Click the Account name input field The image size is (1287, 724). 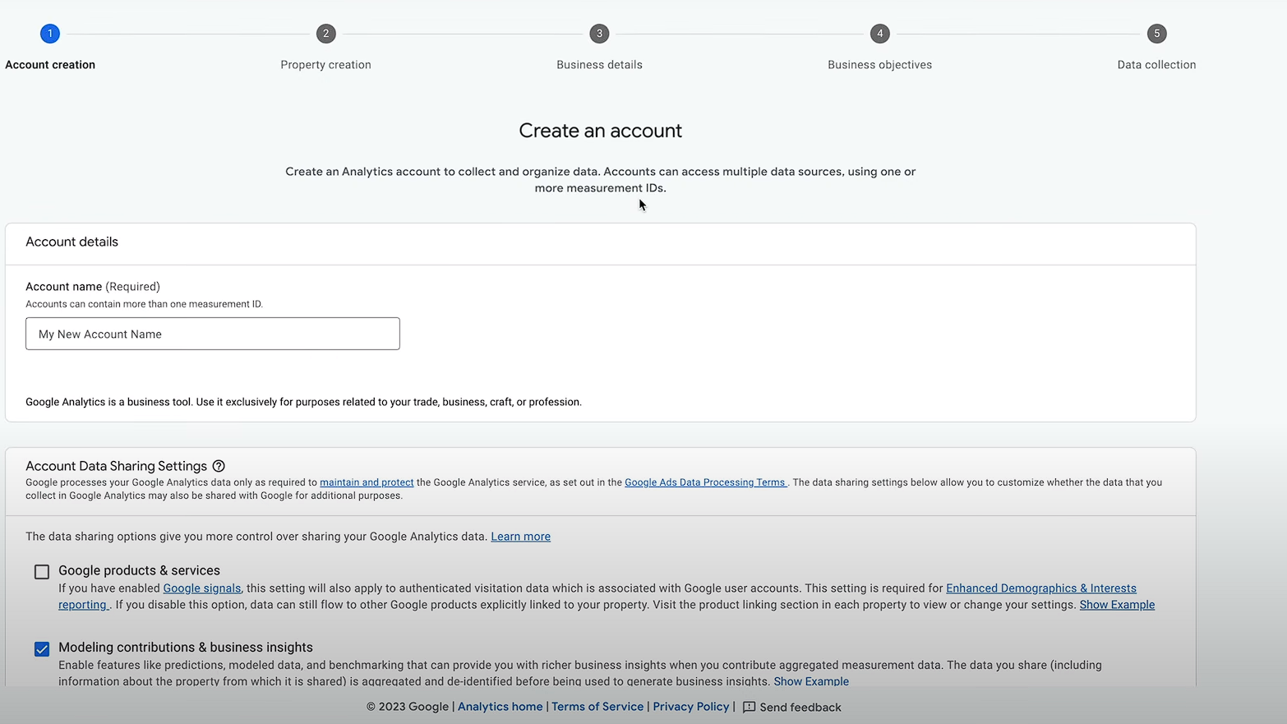(x=213, y=334)
